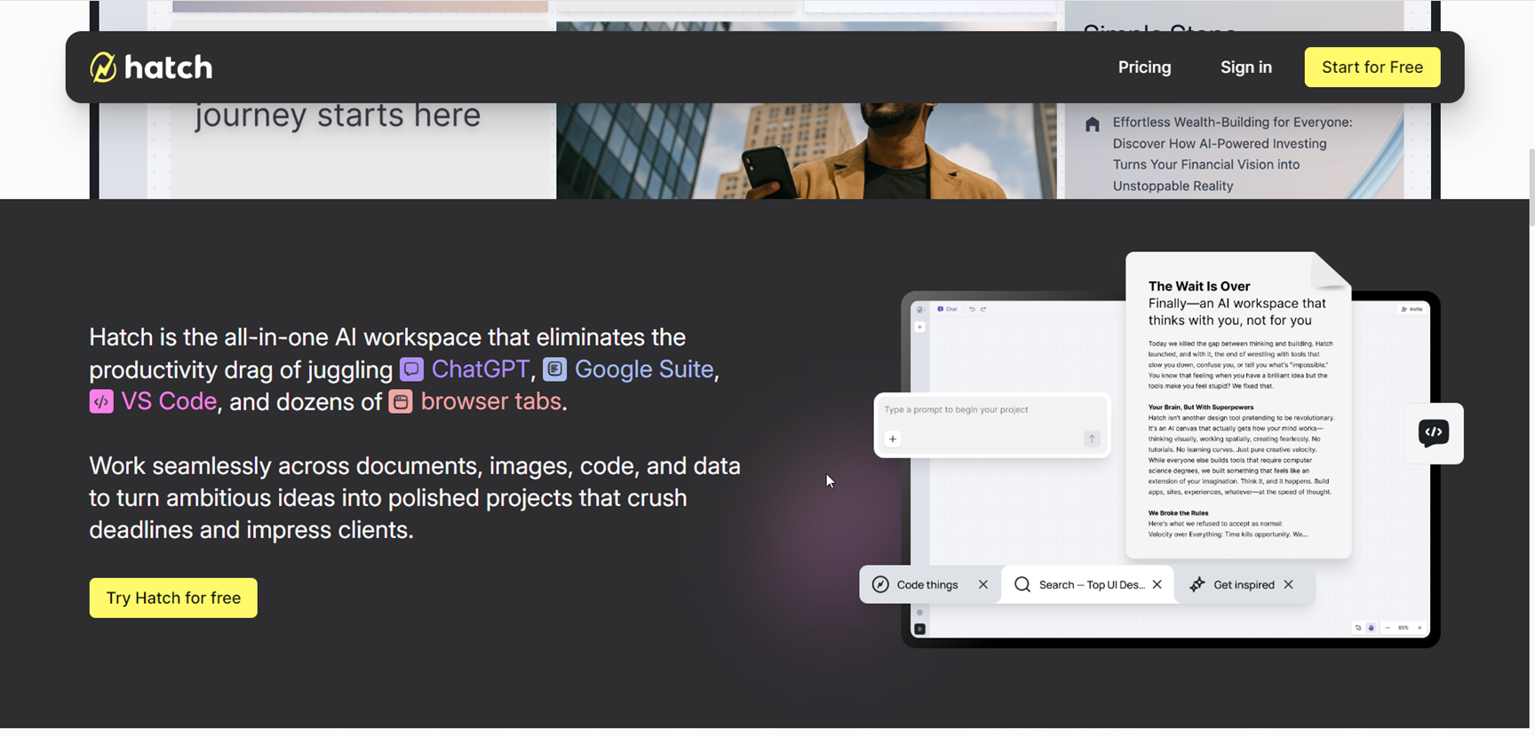Click the undo arrow in mockup toolbar
Viewport: 1535px width, 737px height.
972,309
